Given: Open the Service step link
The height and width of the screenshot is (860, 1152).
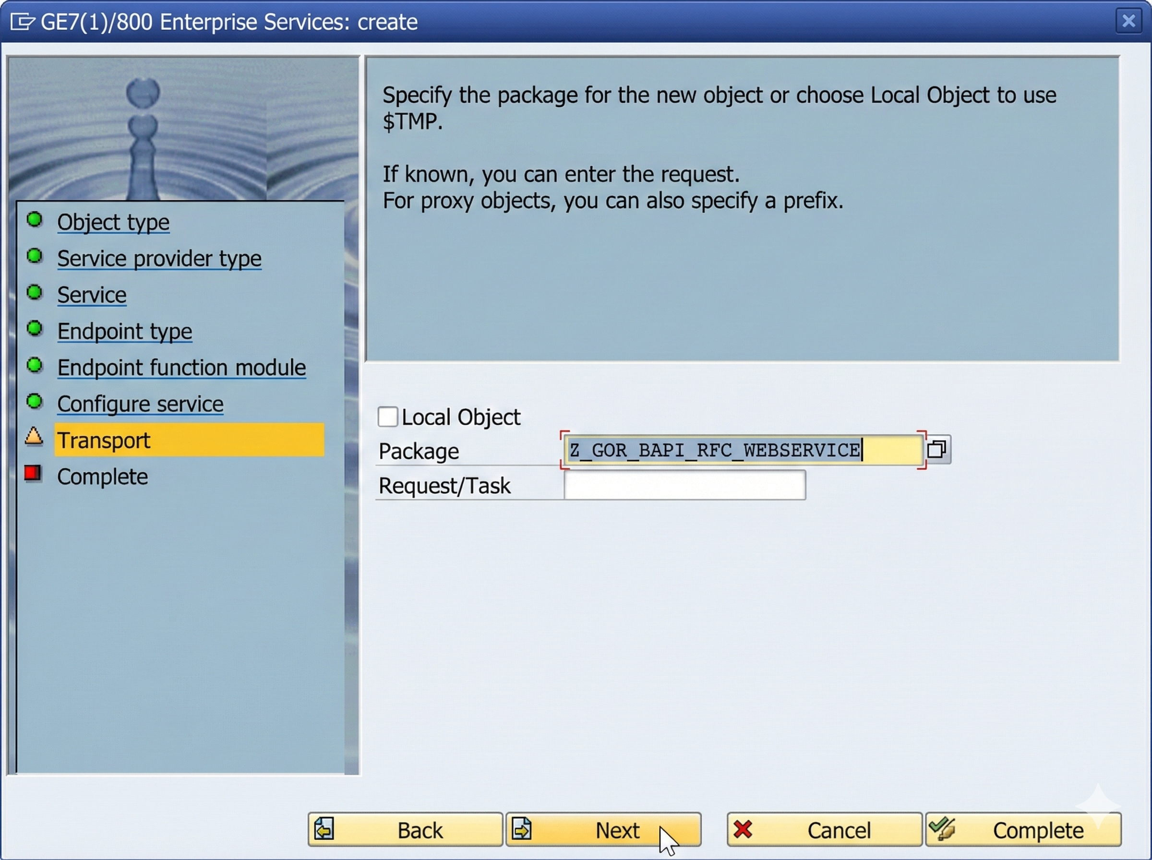Looking at the screenshot, I should click(92, 295).
